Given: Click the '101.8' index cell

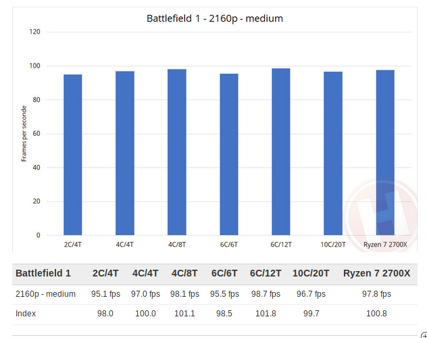Looking at the screenshot, I should tap(266, 314).
